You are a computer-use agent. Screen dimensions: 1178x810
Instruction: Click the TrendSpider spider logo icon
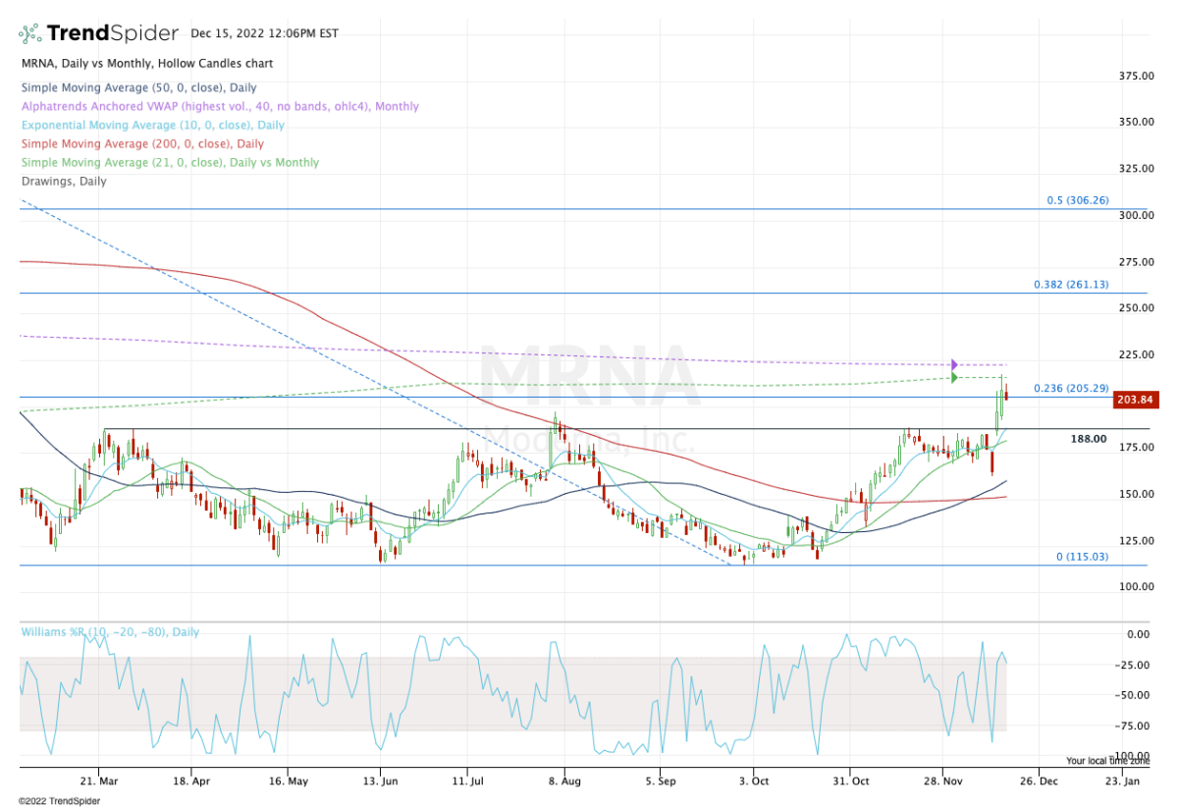pyautogui.click(x=29, y=33)
